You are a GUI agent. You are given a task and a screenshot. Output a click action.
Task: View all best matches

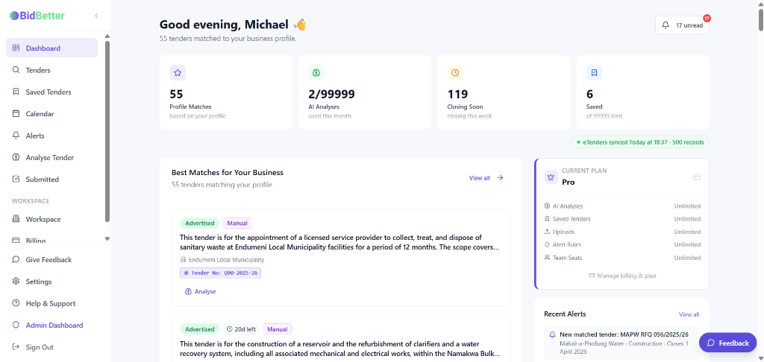480,178
